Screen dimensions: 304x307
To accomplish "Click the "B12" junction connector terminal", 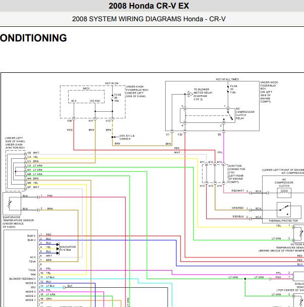I will click(x=211, y=162).
